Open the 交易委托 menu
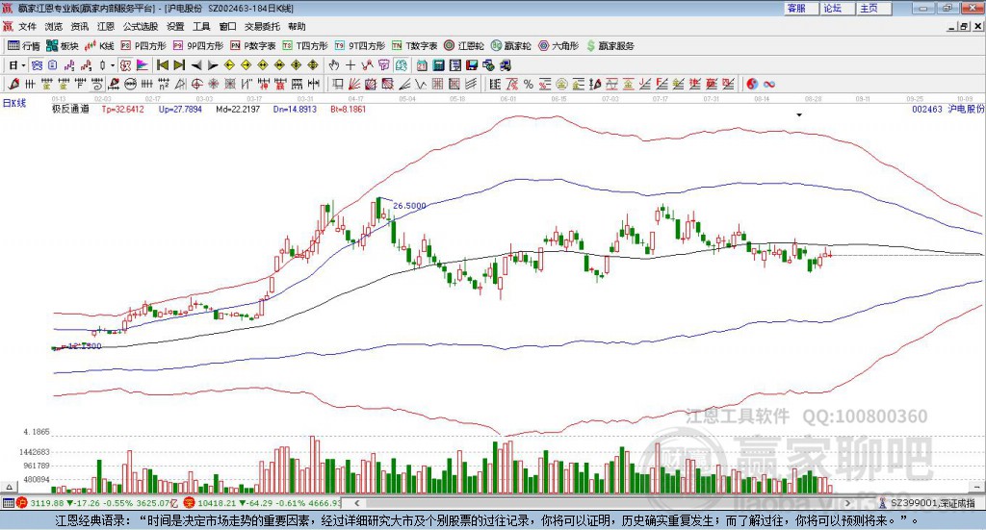This screenshot has width=986, height=530. point(262,26)
